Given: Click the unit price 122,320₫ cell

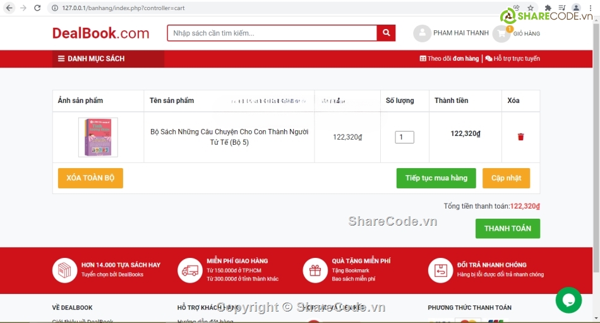Looking at the screenshot, I should point(347,137).
